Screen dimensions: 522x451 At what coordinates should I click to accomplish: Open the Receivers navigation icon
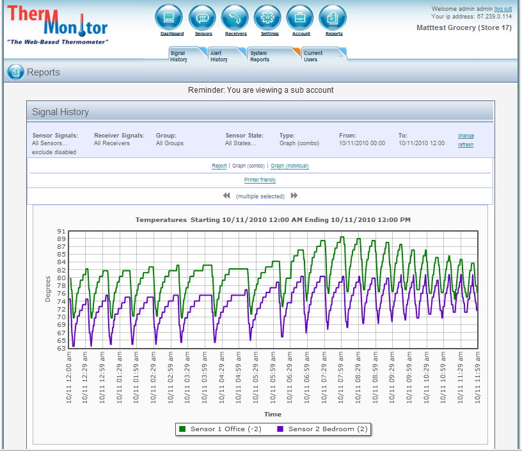(x=235, y=17)
